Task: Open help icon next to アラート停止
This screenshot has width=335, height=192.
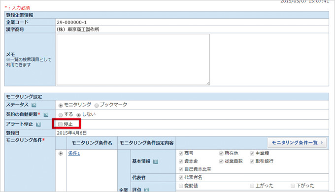Action: (38, 125)
